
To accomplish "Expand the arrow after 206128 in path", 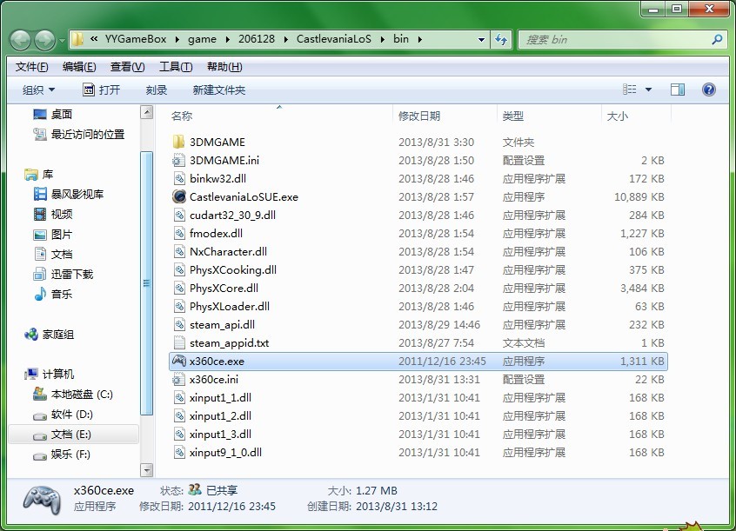I will pyautogui.click(x=285, y=39).
